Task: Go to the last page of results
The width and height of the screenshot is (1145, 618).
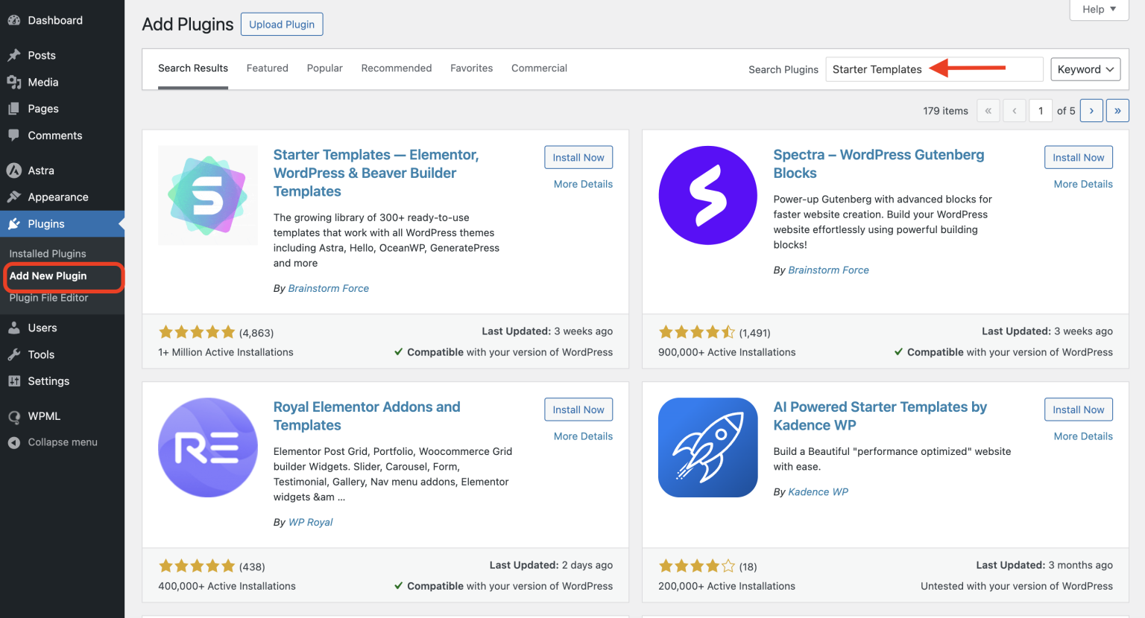Action: click(1117, 110)
